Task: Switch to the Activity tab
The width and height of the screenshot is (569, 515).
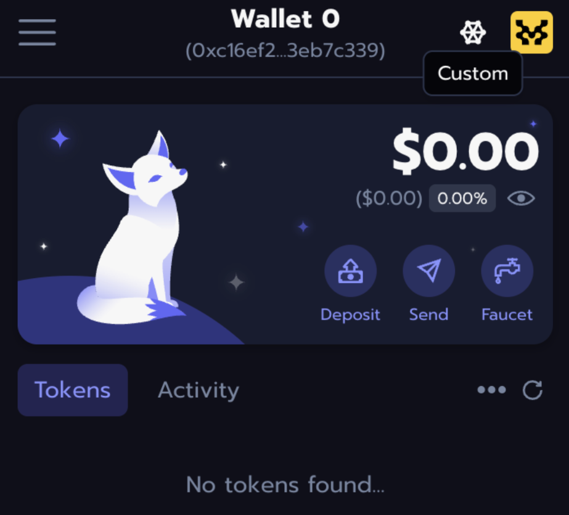Action: [199, 390]
